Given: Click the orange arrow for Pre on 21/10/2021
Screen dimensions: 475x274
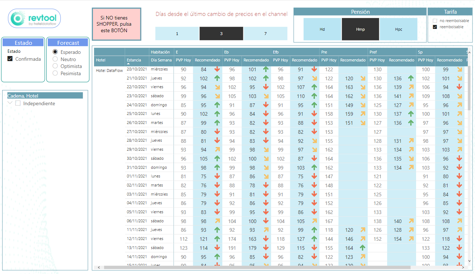Looking at the screenshot, I should (363, 78).
